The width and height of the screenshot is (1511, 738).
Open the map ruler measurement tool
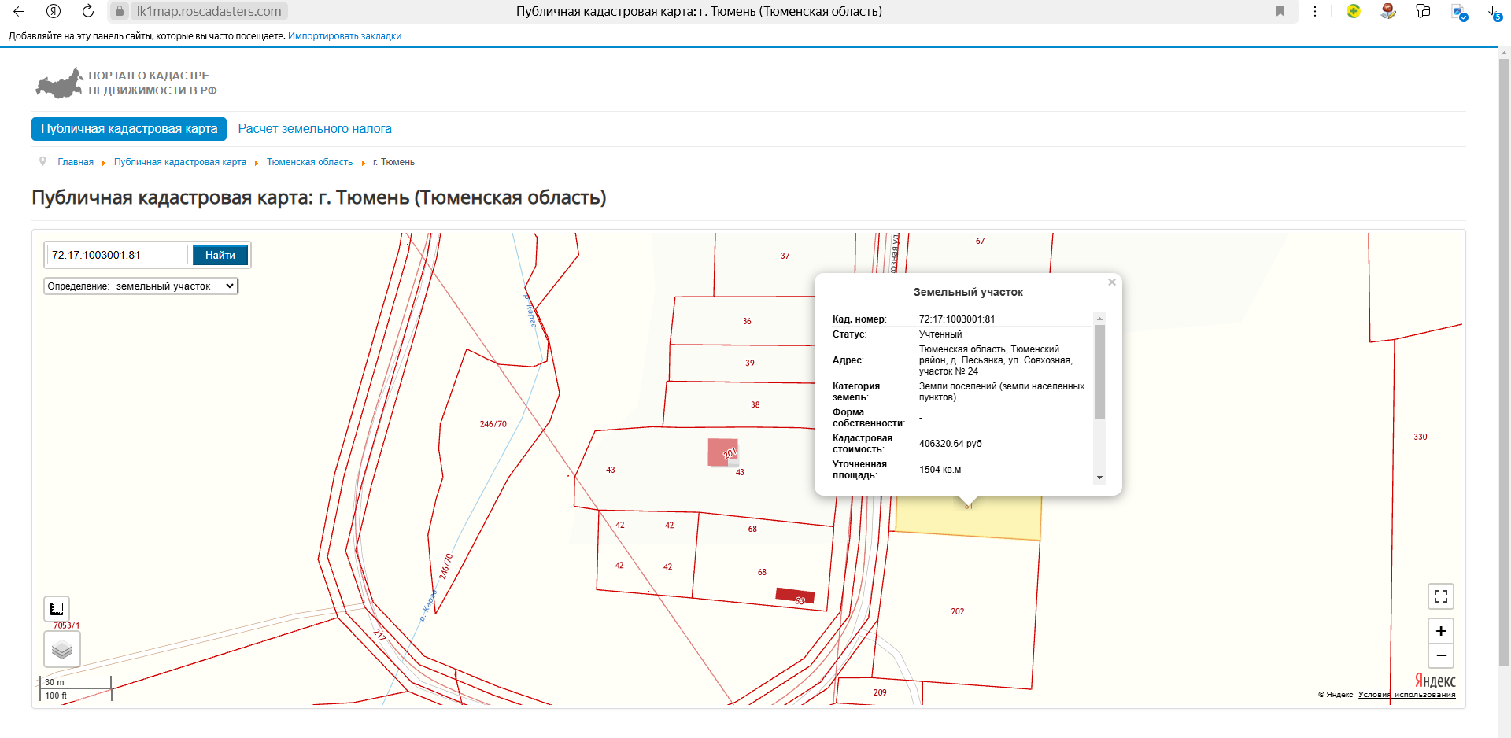[x=57, y=608]
